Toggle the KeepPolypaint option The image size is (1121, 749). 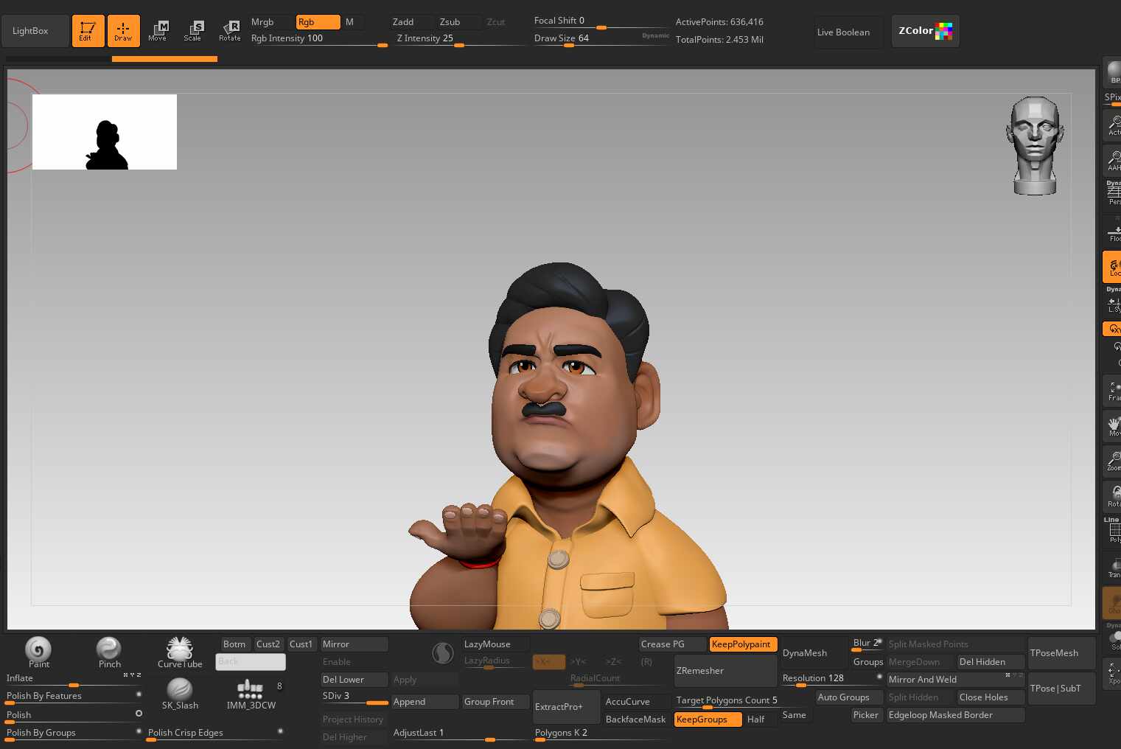742,644
